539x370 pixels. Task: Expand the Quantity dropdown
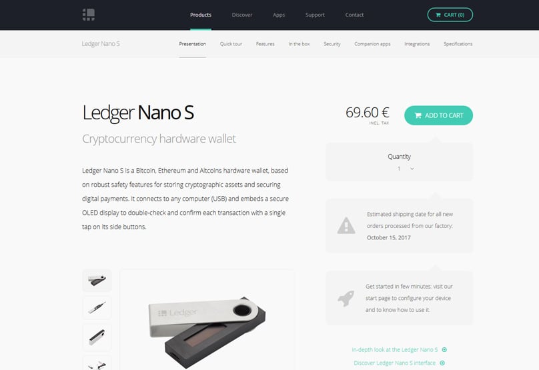point(406,169)
